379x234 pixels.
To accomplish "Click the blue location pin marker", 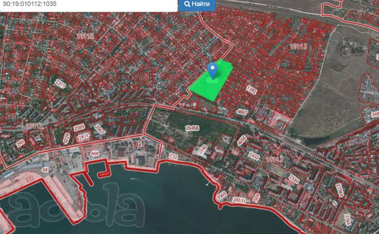I will [213, 70].
